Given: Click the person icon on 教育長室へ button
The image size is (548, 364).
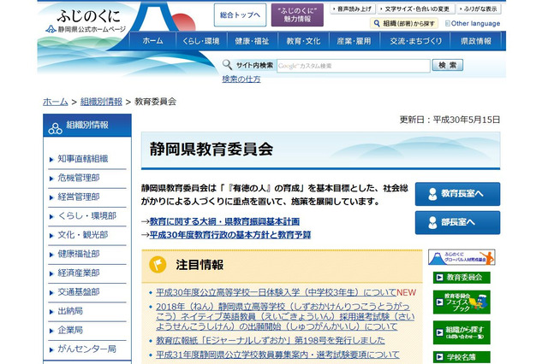Looking at the screenshot, I should [432, 194].
